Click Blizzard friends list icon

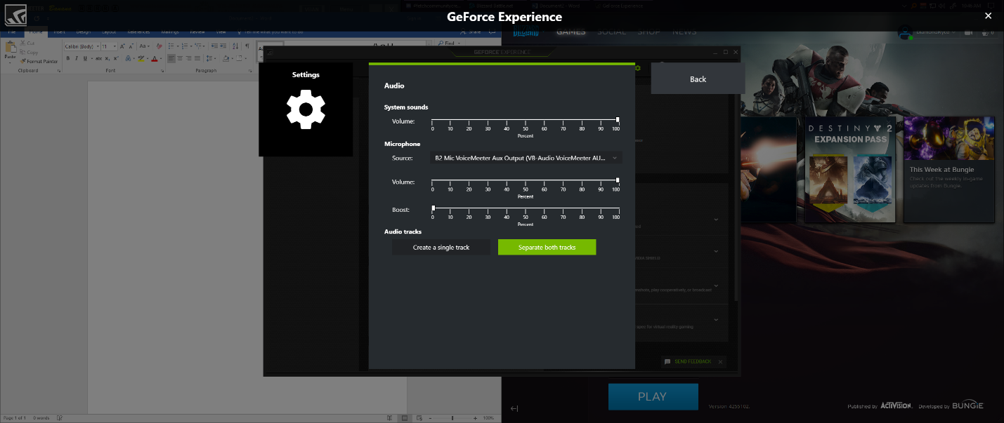[984, 32]
